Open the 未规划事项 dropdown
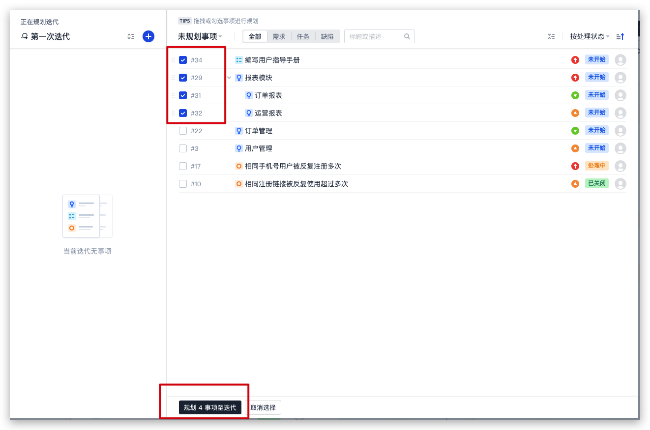 (200, 36)
